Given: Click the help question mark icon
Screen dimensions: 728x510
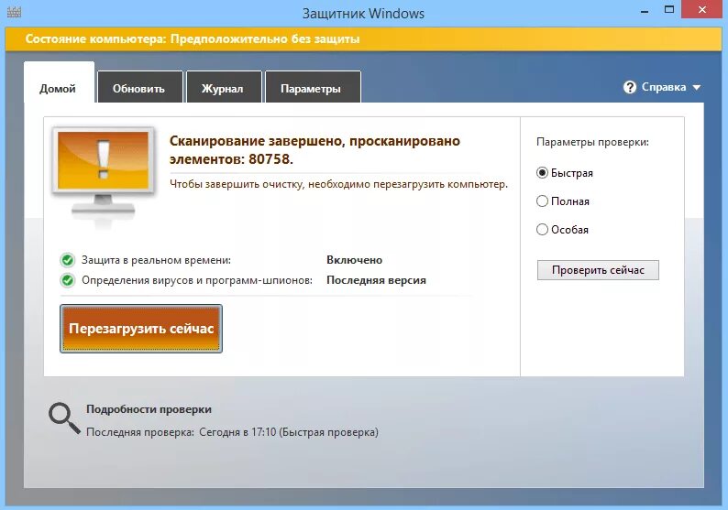Looking at the screenshot, I should point(630,87).
